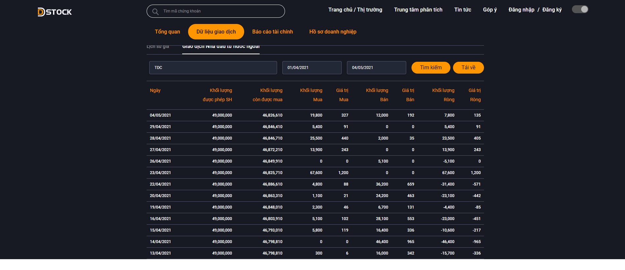
Task: Click the Đăng ký link
Action: click(x=552, y=10)
